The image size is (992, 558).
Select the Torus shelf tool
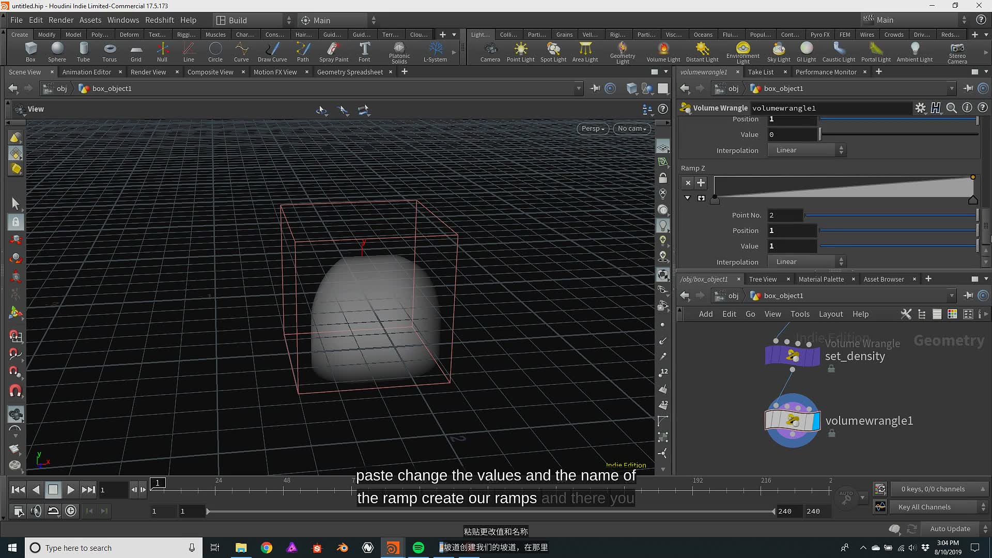pyautogui.click(x=110, y=52)
